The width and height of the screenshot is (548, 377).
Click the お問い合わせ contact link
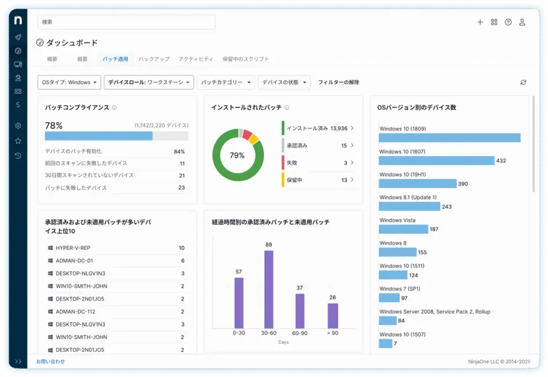click(50, 361)
